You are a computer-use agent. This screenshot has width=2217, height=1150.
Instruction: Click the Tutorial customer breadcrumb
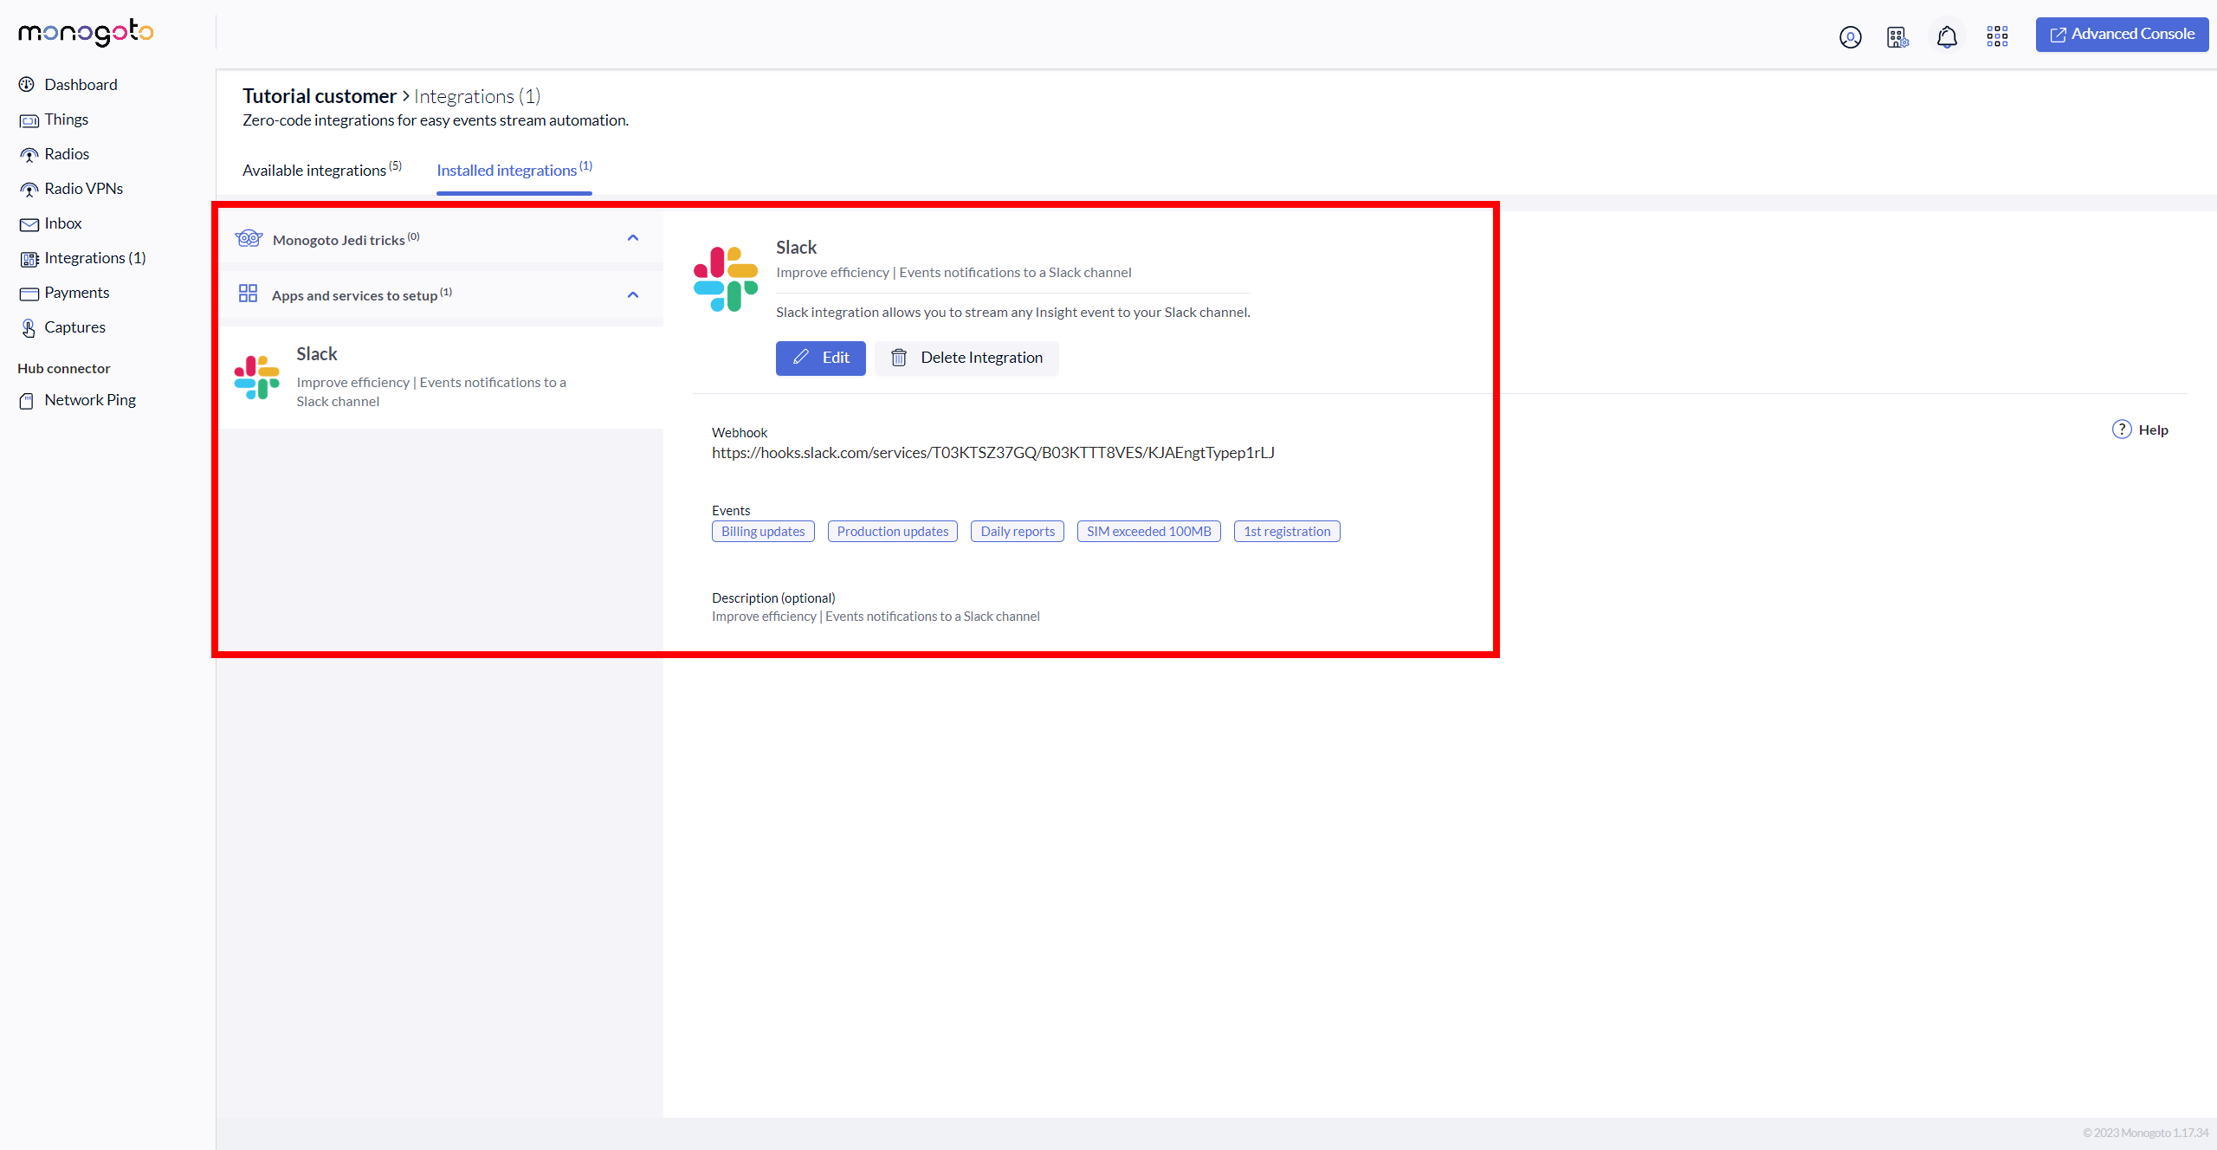(319, 96)
